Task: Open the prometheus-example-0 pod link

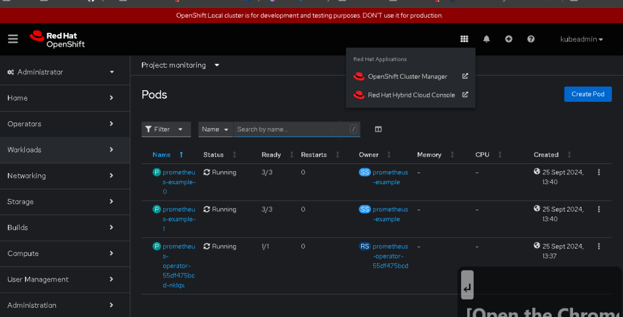Action: (x=179, y=182)
